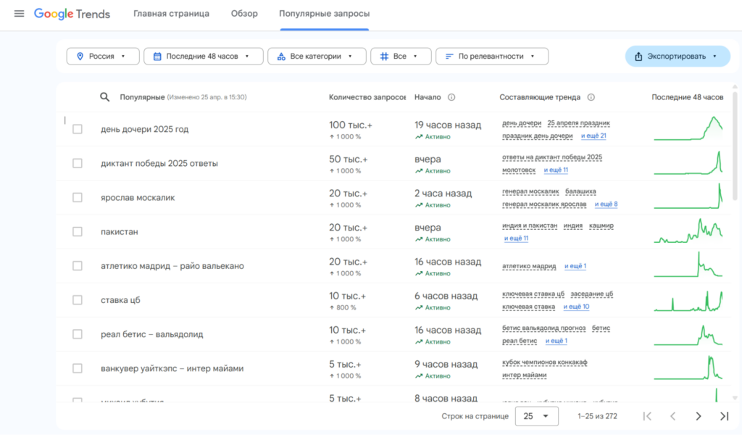The width and height of the screenshot is (742, 435).
Task: Click the sort icon on По релевантности
Action: (x=449, y=57)
